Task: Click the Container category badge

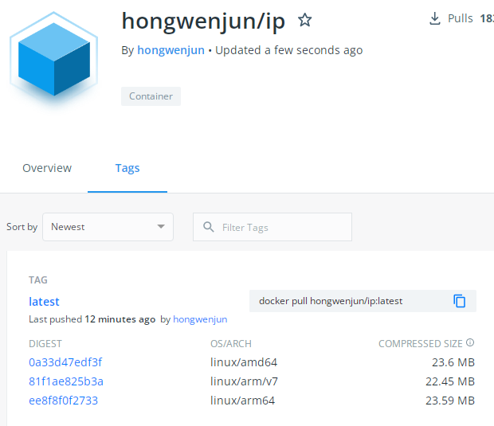Action: [x=151, y=96]
